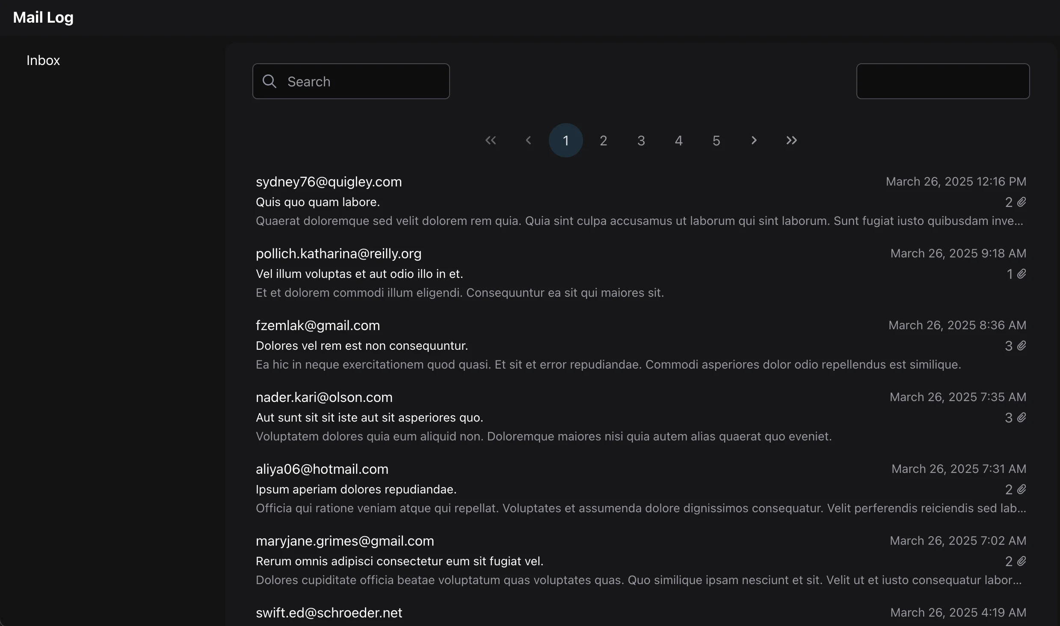Select page 2 in the pagination
The image size is (1060, 626).
(x=603, y=140)
